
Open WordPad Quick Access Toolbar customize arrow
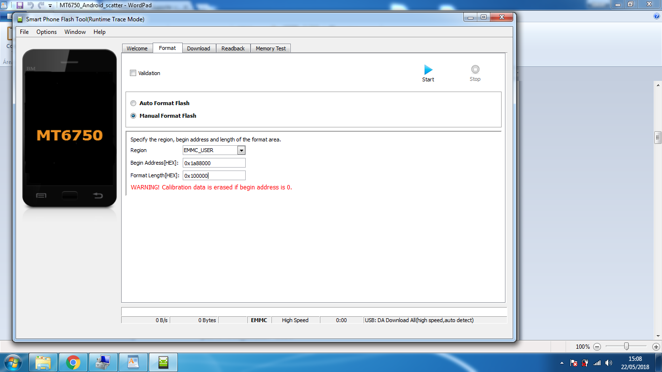coord(50,5)
